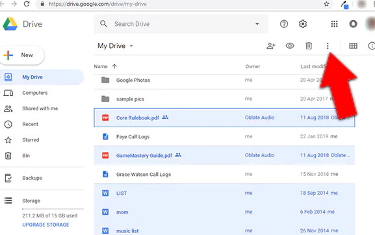Select My Drive in sidebar
Screen dimensions: 375x235
point(42,77)
